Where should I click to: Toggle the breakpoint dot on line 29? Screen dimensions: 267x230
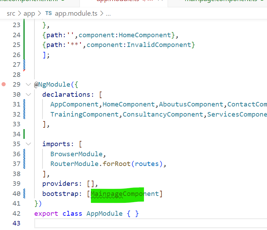(3, 84)
